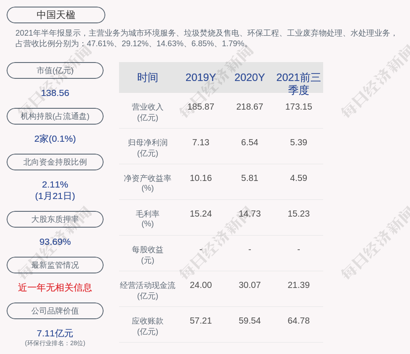Viewport: 410px width, 354px height.
Task: Click the cash flow value 24.00
Action: (201, 285)
